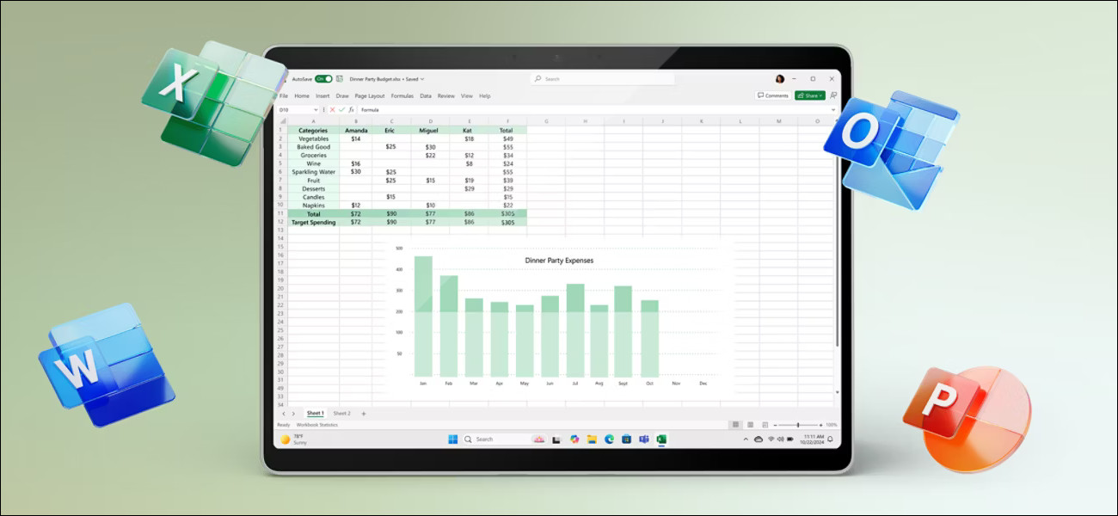The height and width of the screenshot is (516, 1118).
Task: Open Excel's Search box at the top
Action: click(604, 79)
